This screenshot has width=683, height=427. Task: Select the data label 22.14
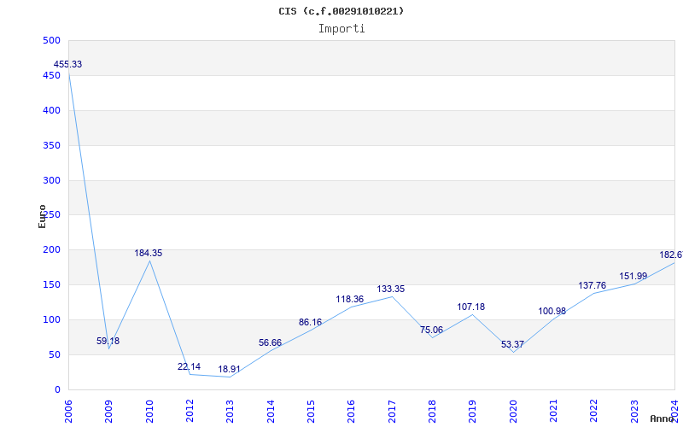tap(189, 367)
